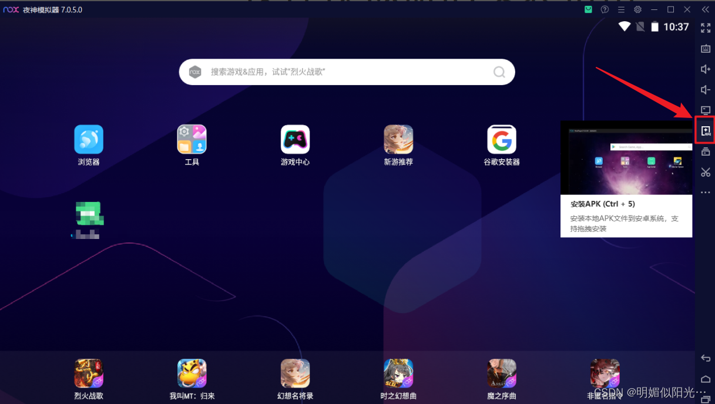Minimize the Nox emulator window
The image size is (715, 404).
coord(654,9)
